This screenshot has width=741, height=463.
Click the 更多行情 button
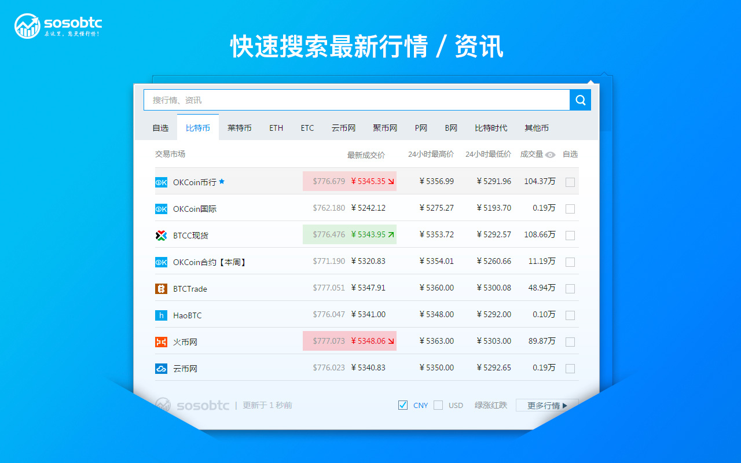[547, 406]
